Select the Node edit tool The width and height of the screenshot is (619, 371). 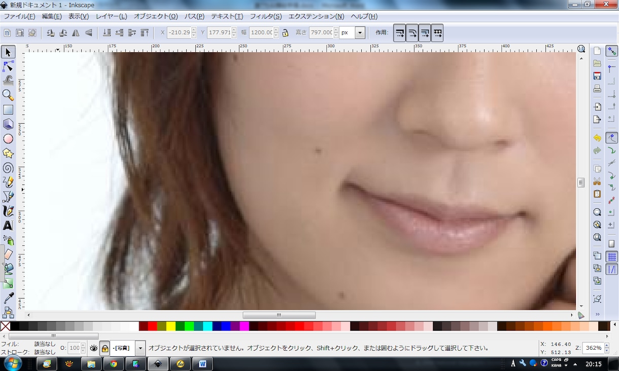[x=8, y=66]
